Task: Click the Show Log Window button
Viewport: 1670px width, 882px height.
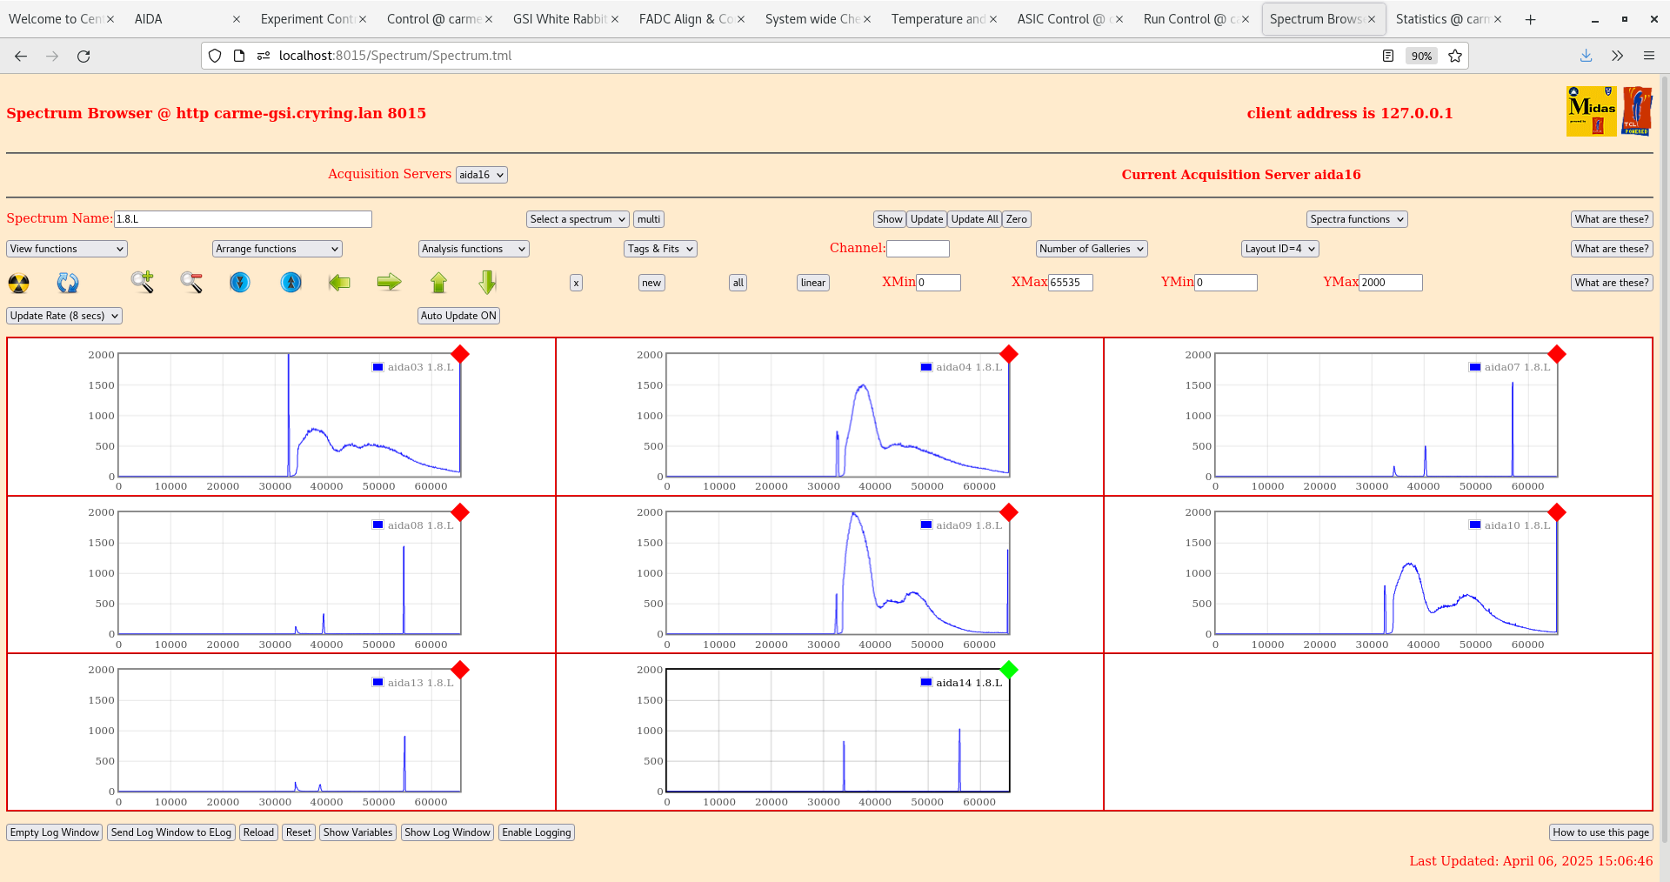Action: 447,832
